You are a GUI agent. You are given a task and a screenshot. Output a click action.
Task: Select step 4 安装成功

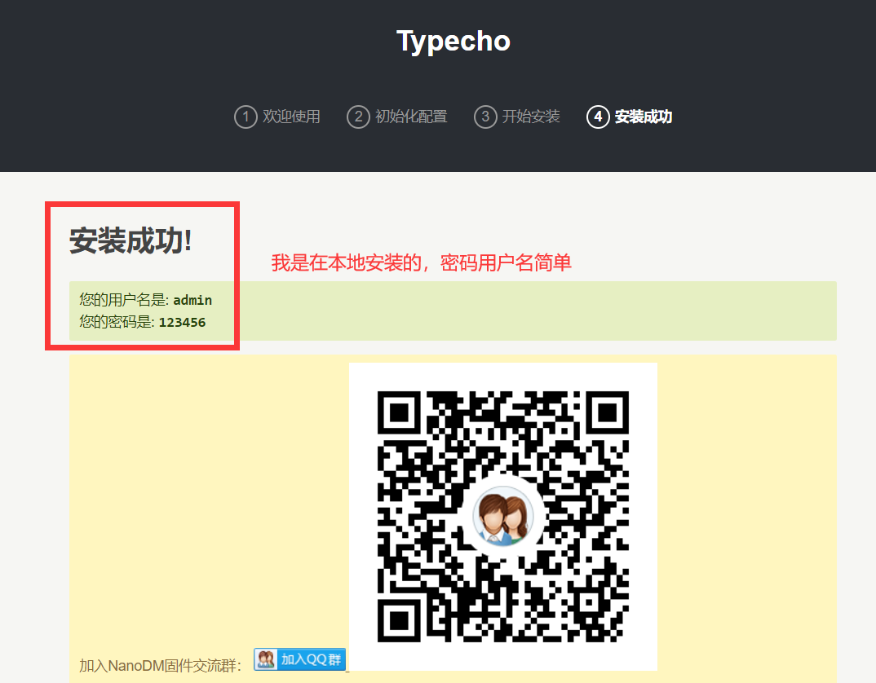(630, 117)
